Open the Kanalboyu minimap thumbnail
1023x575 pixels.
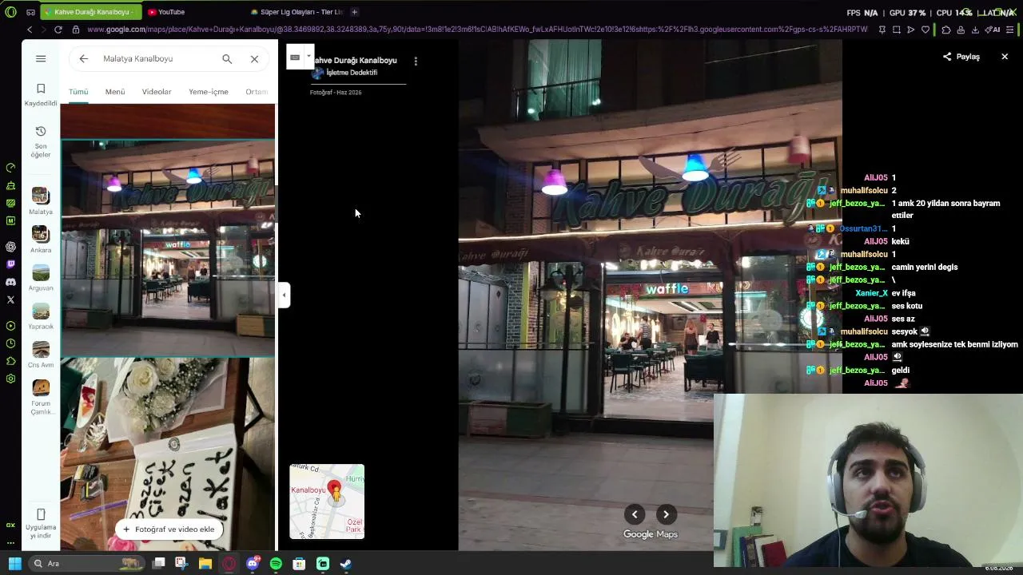point(327,502)
